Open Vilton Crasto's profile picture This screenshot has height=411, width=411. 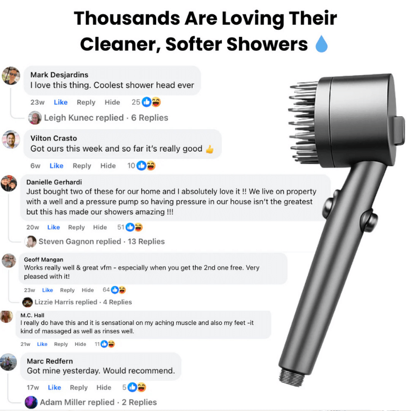11,139
